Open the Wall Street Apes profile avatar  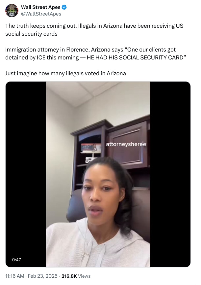[x=12, y=11]
